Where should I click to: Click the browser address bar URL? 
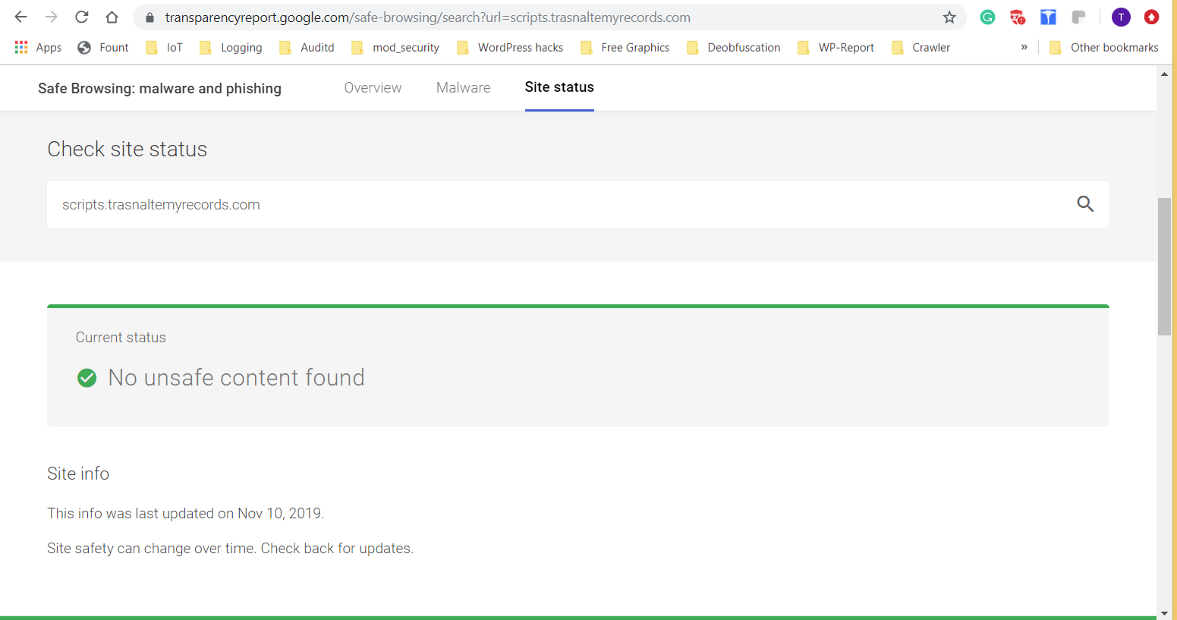click(428, 17)
